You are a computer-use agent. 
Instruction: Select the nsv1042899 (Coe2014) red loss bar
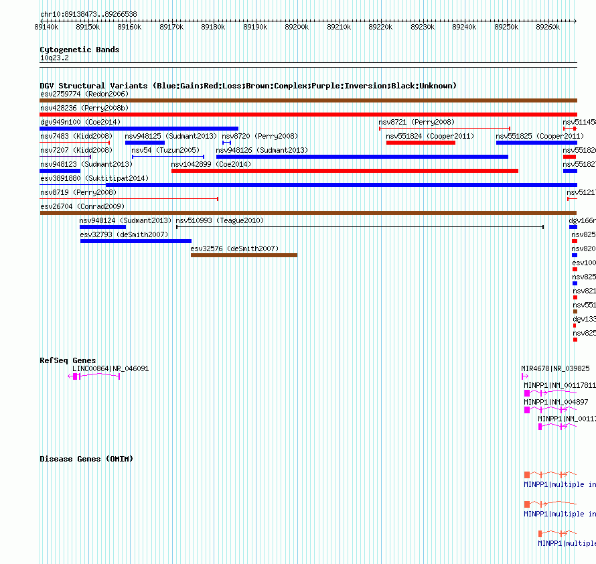pos(345,171)
